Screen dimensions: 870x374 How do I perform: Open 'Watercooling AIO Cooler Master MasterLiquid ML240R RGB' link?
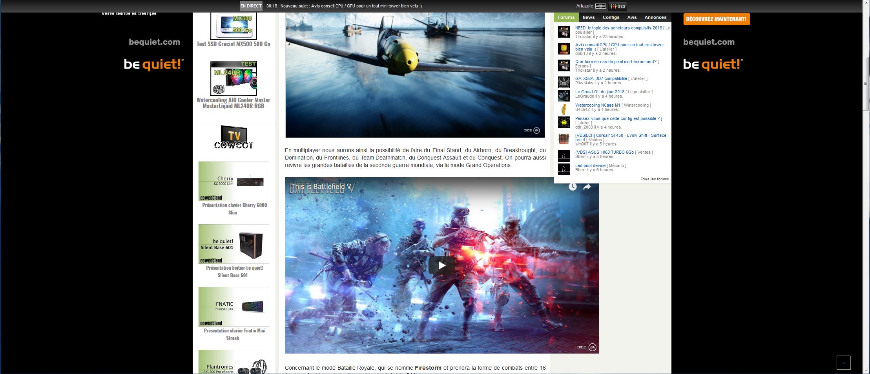point(233,103)
